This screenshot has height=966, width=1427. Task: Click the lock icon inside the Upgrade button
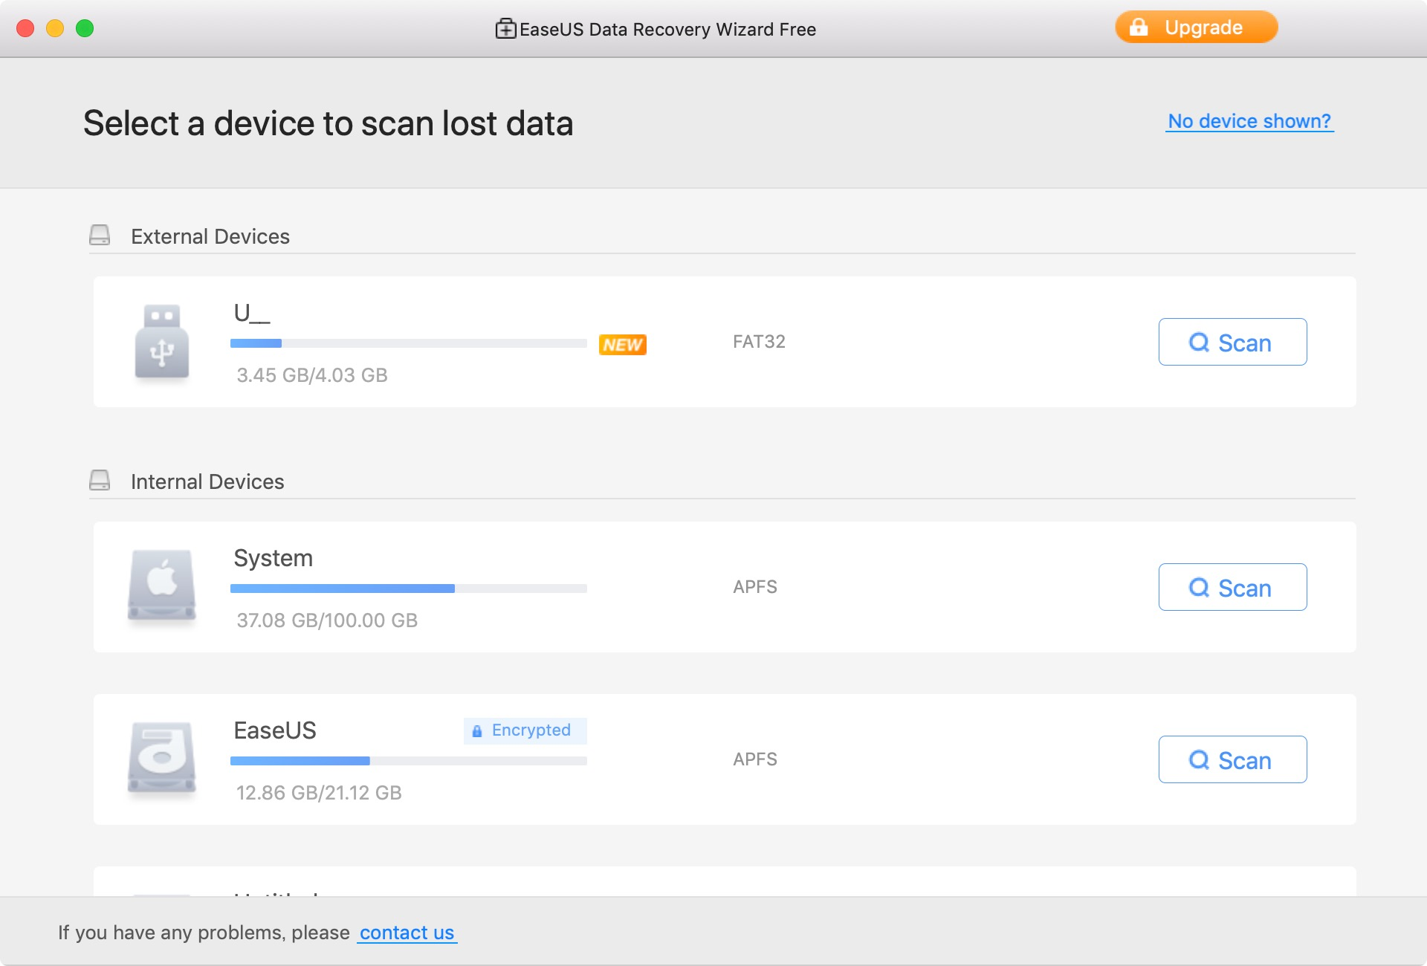pyautogui.click(x=1139, y=27)
